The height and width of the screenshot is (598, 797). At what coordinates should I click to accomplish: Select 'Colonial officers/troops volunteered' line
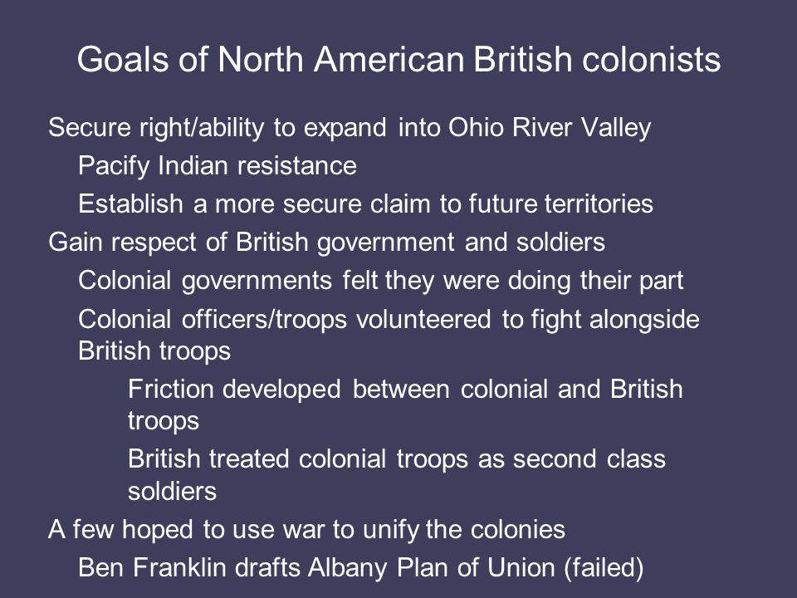click(389, 320)
